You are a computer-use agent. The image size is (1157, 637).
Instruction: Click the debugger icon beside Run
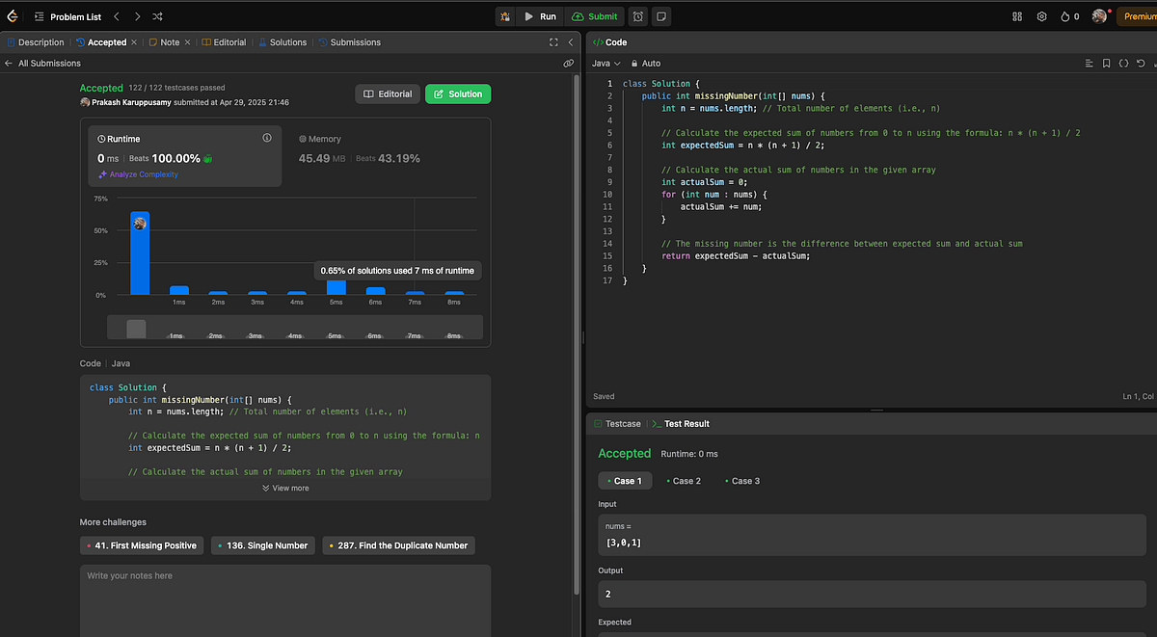505,16
